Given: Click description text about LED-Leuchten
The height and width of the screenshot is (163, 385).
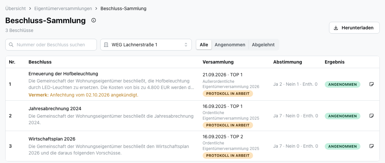Looking at the screenshot, I should [x=111, y=84].
